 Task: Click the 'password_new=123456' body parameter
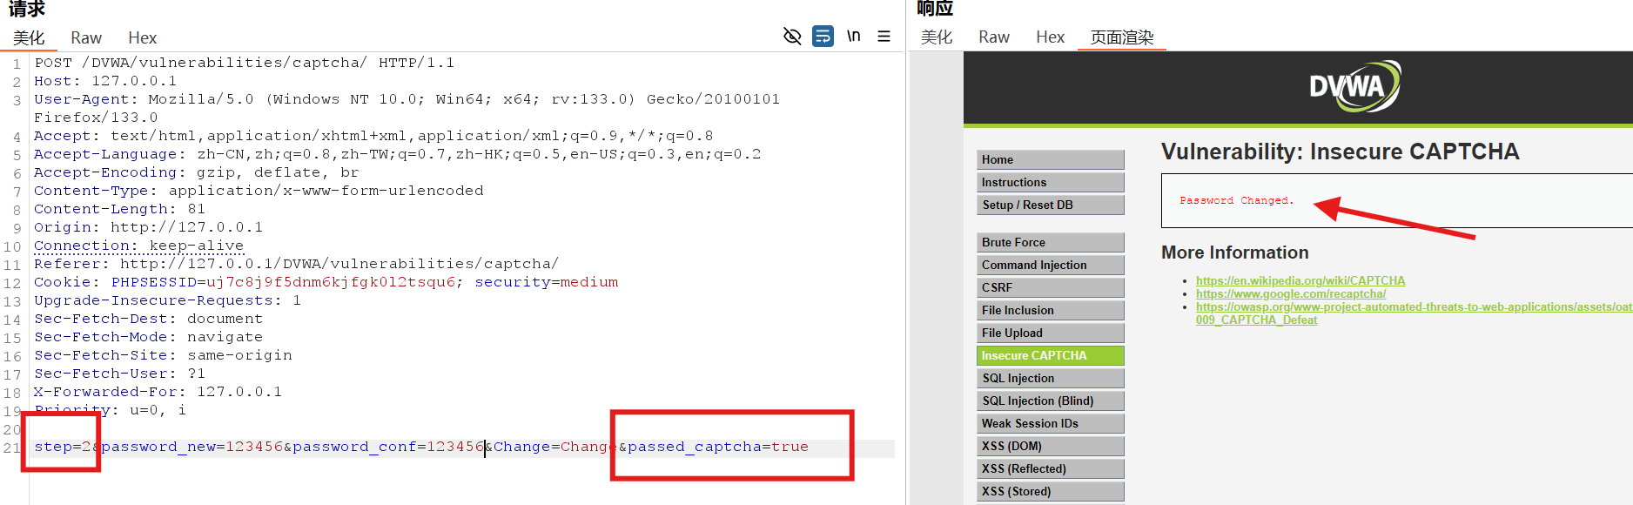(192, 447)
